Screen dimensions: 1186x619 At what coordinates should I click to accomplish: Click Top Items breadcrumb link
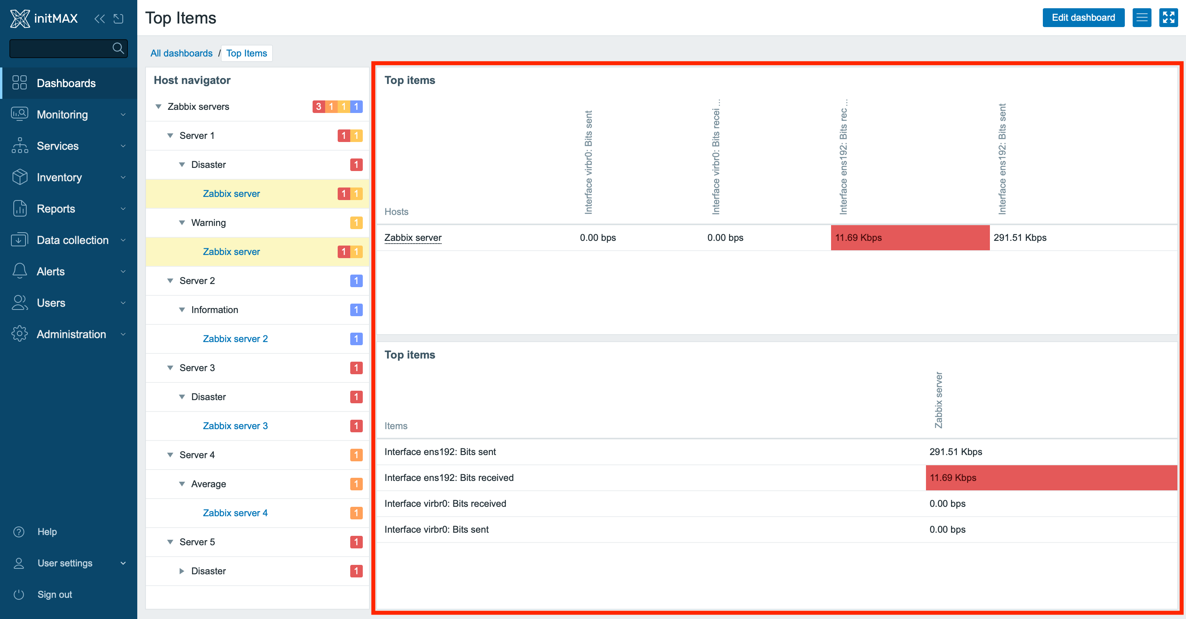point(246,53)
